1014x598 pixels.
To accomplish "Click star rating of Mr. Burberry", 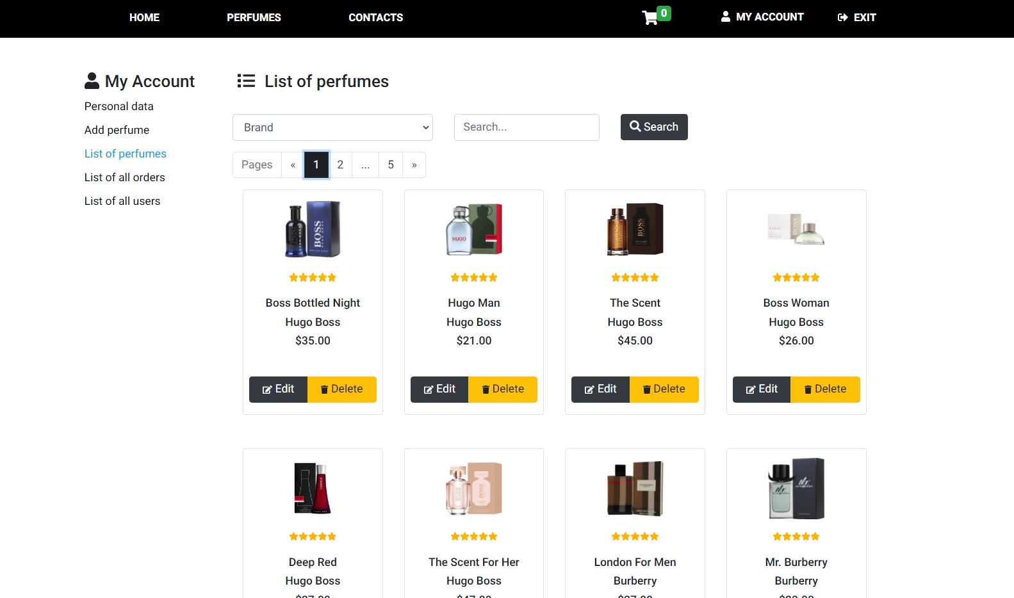I will point(796,537).
